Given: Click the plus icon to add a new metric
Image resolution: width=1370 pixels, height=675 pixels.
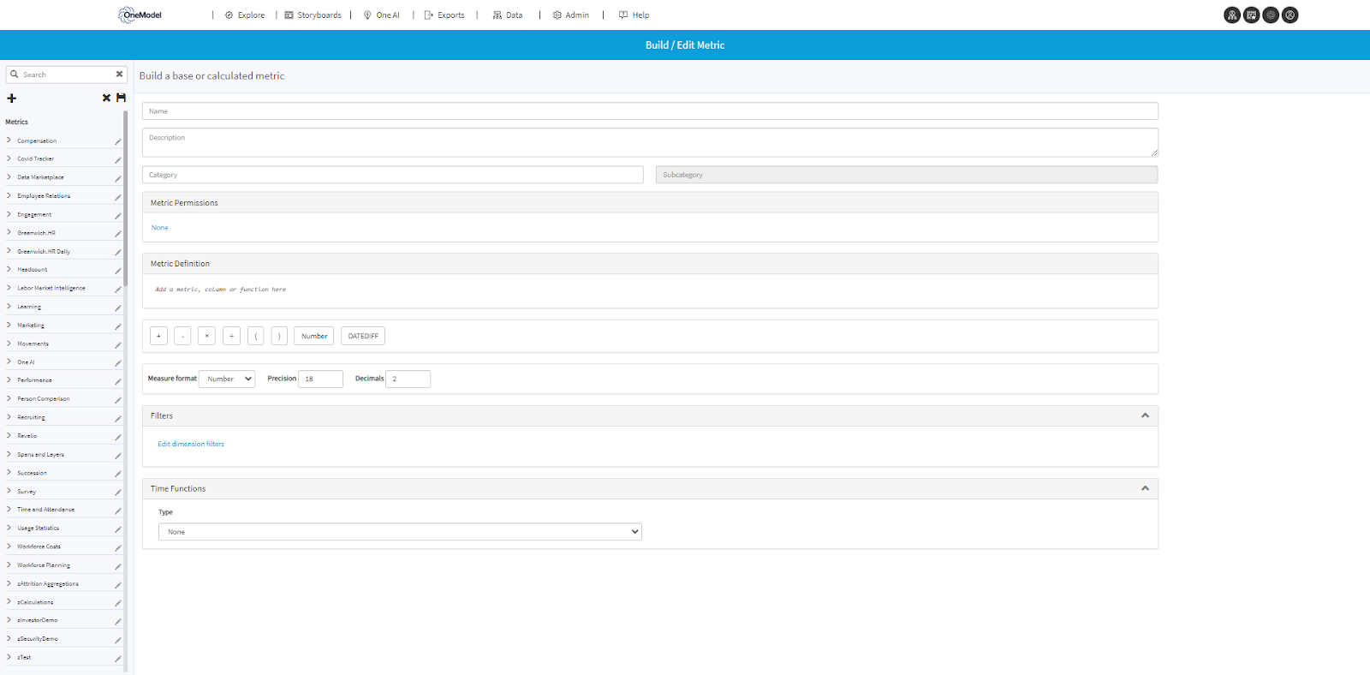Looking at the screenshot, I should pyautogui.click(x=12, y=99).
